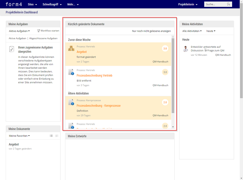Screen dimensions: 243x180
Task: Open the Sites menu
Action: click(32, 4)
